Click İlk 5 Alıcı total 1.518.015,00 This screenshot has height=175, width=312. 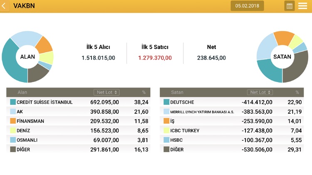[98, 58]
